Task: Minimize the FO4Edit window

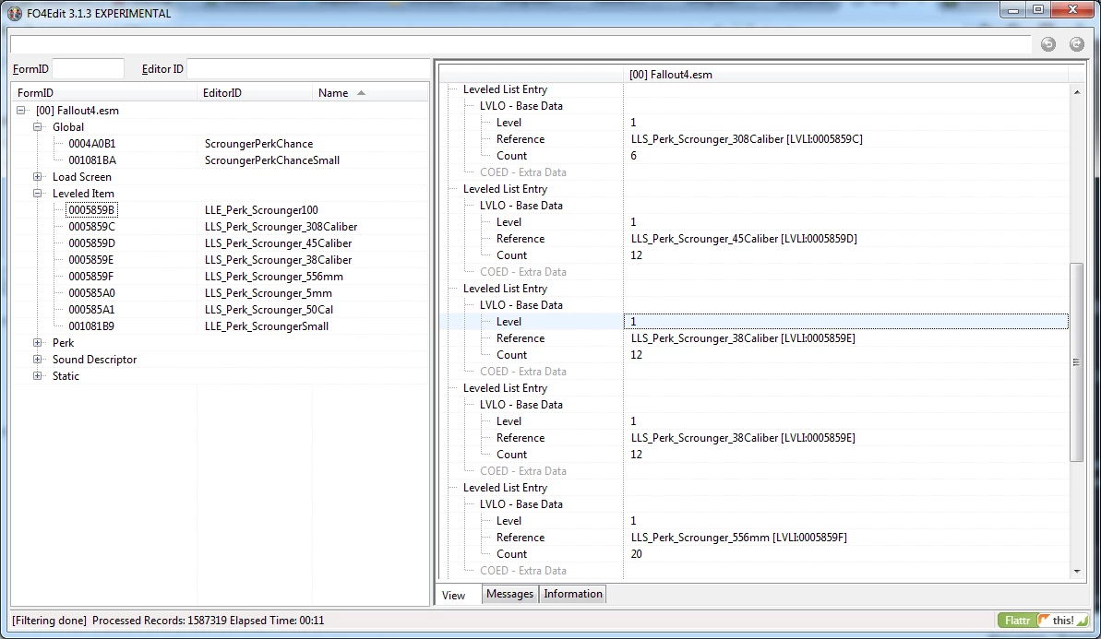Action: (1012, 10)
